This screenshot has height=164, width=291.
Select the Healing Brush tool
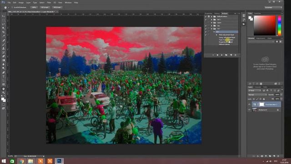(x=3, y=41)
